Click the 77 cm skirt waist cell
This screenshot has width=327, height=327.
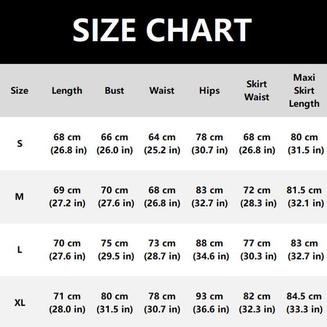pos(258,250)
